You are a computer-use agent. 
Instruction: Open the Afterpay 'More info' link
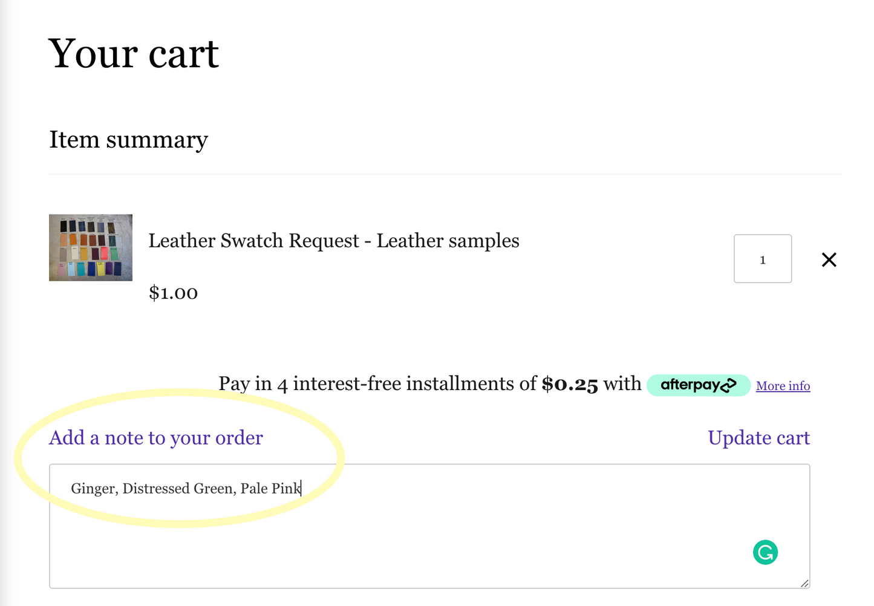(783, 386)
